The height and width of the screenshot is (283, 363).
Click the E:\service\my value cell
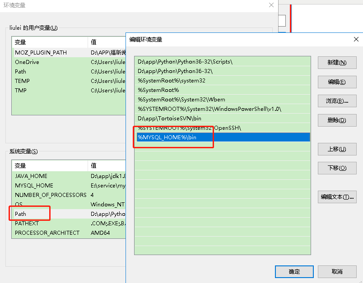pyautogui.click(x=108, y=186)
